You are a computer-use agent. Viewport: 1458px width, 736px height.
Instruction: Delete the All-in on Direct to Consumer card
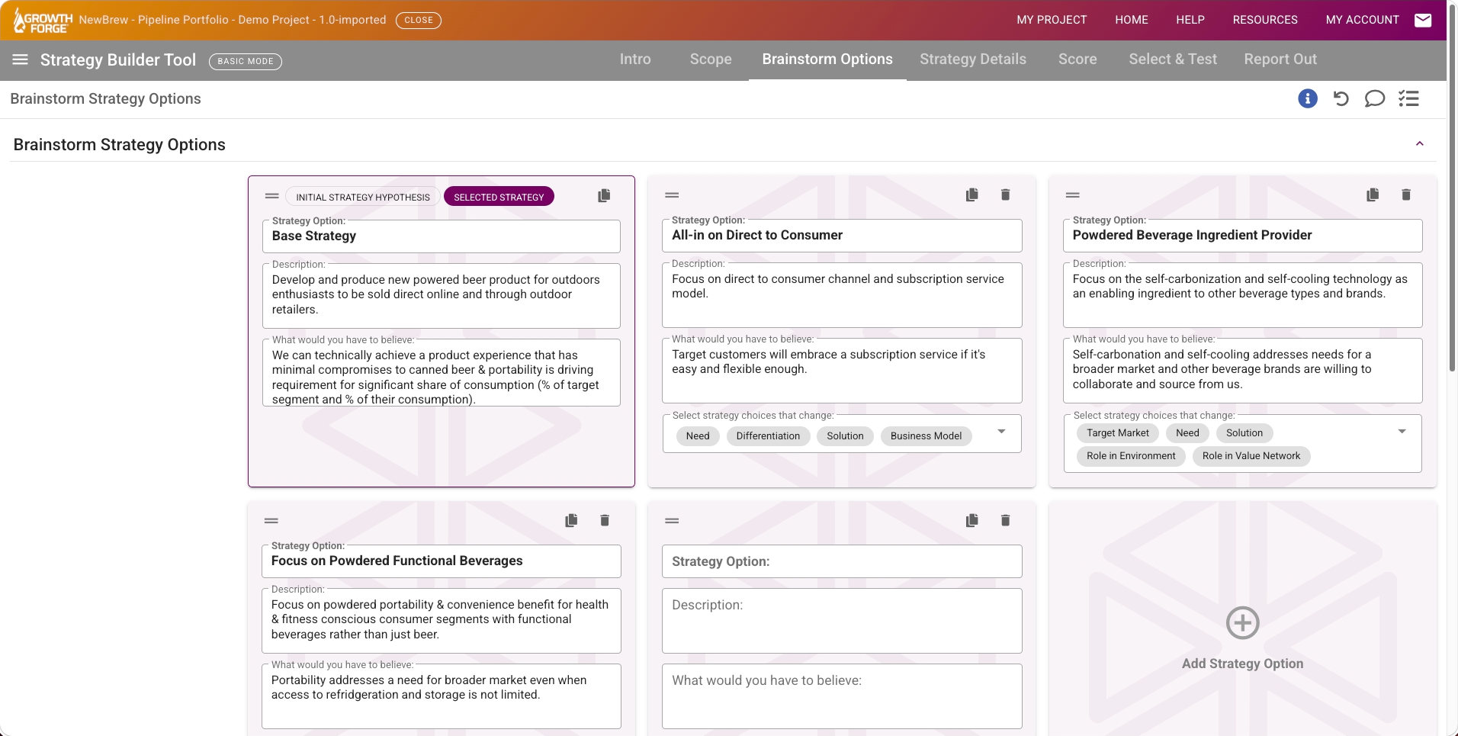[1005, 195]
